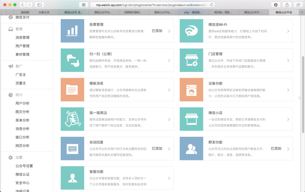
Task: Reload the page with refresh icon
Action: (212, 5)
